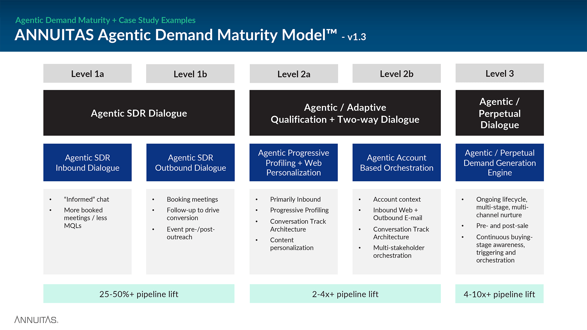The height and width of the screenshot is (330, 587).
Task: Click the Account context bullet
Action: [397, 199]
